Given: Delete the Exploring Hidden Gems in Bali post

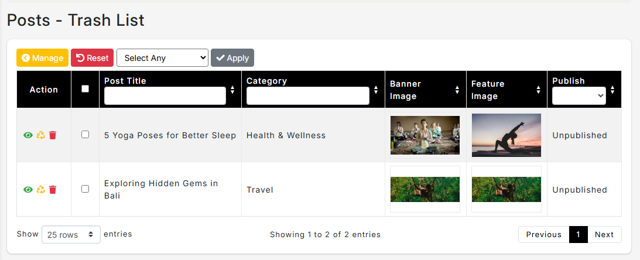Looking at the screenshot, I should (53, 190).
